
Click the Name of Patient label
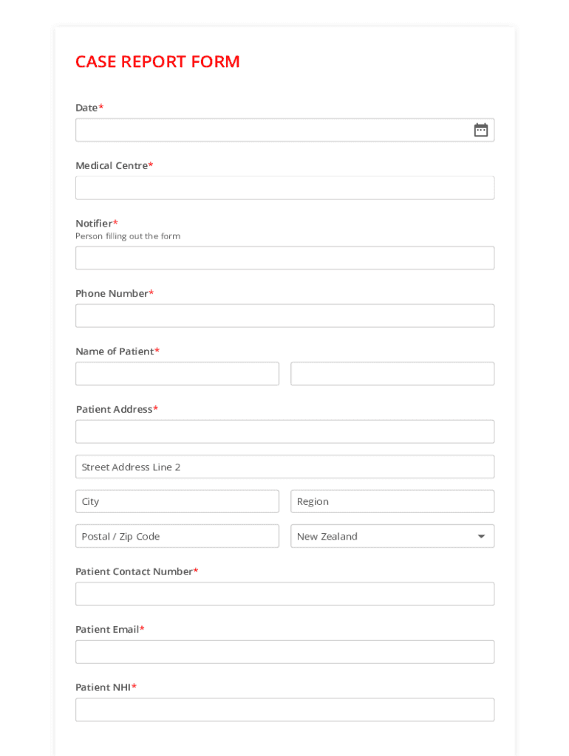point(115,351)
